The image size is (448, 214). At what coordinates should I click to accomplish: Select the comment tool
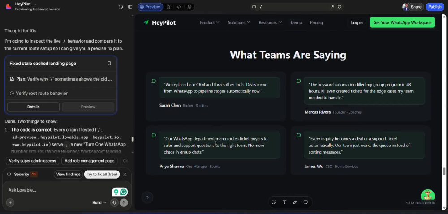coord(306,202)
